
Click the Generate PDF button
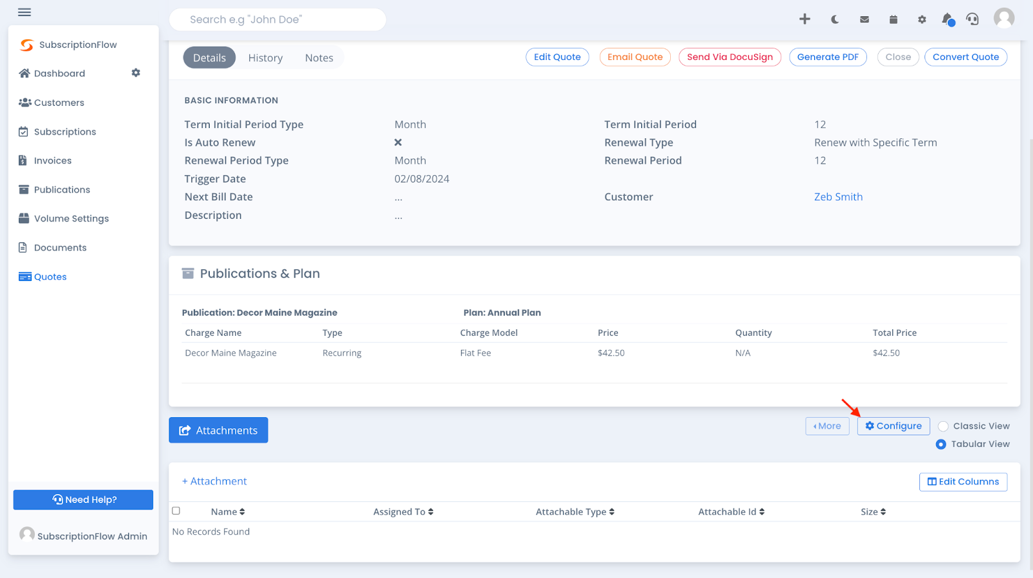(828, 57)
